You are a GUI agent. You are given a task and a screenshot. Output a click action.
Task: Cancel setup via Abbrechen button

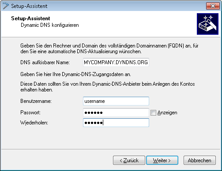(199, 160)
